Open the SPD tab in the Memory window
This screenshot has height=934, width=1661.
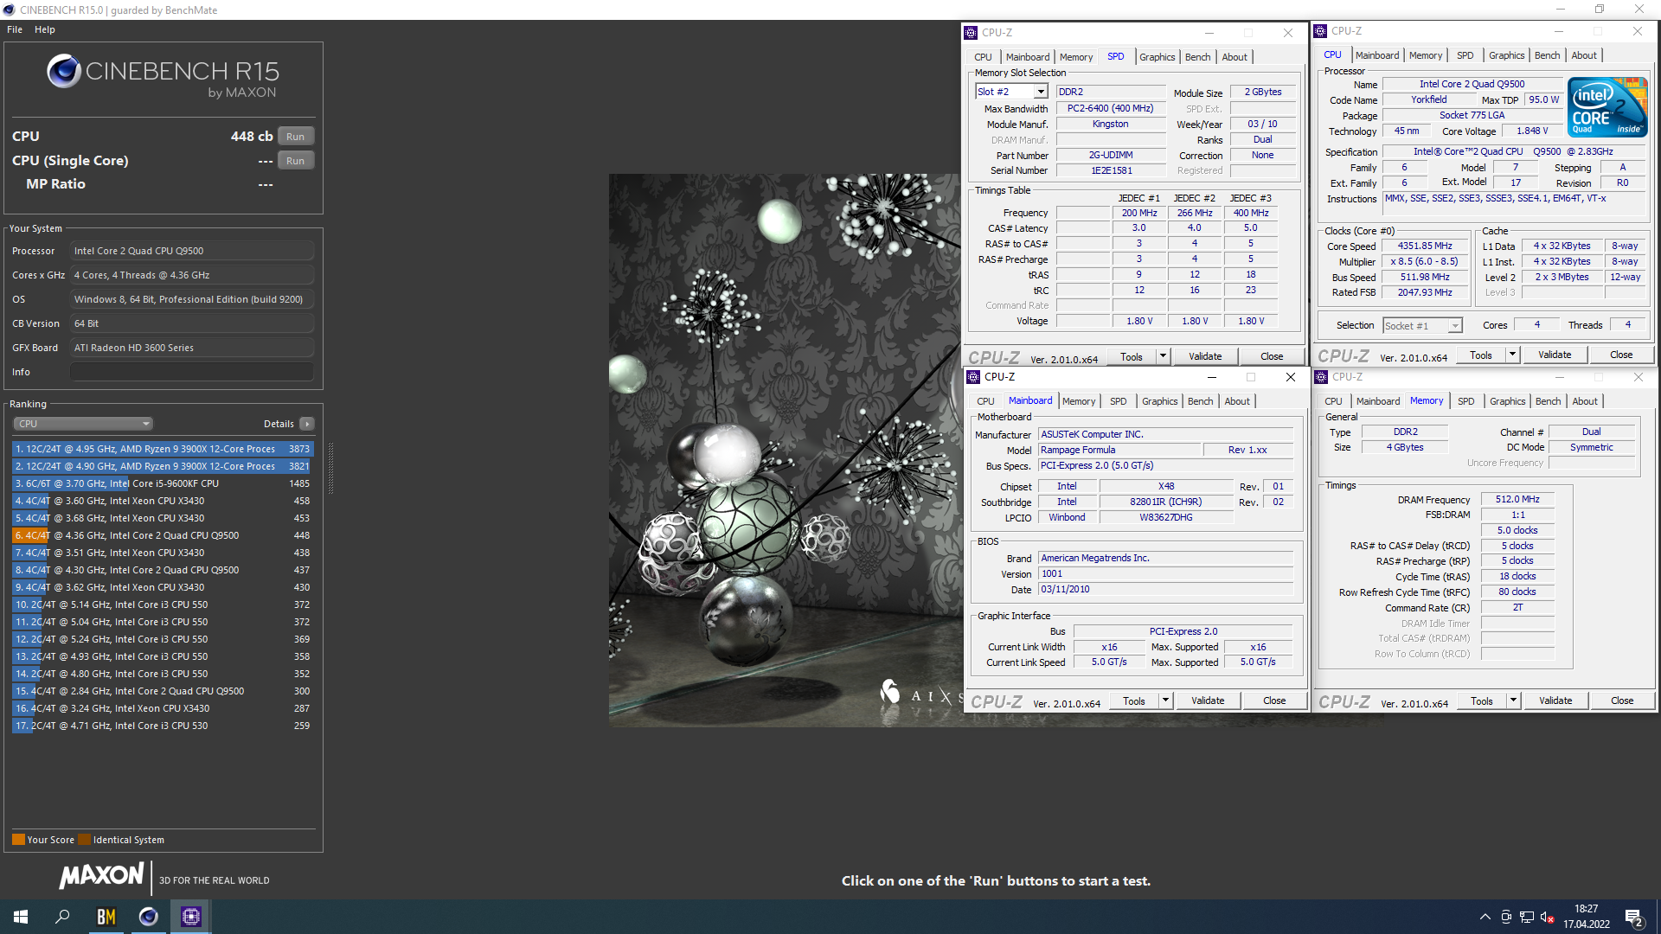1465,401
